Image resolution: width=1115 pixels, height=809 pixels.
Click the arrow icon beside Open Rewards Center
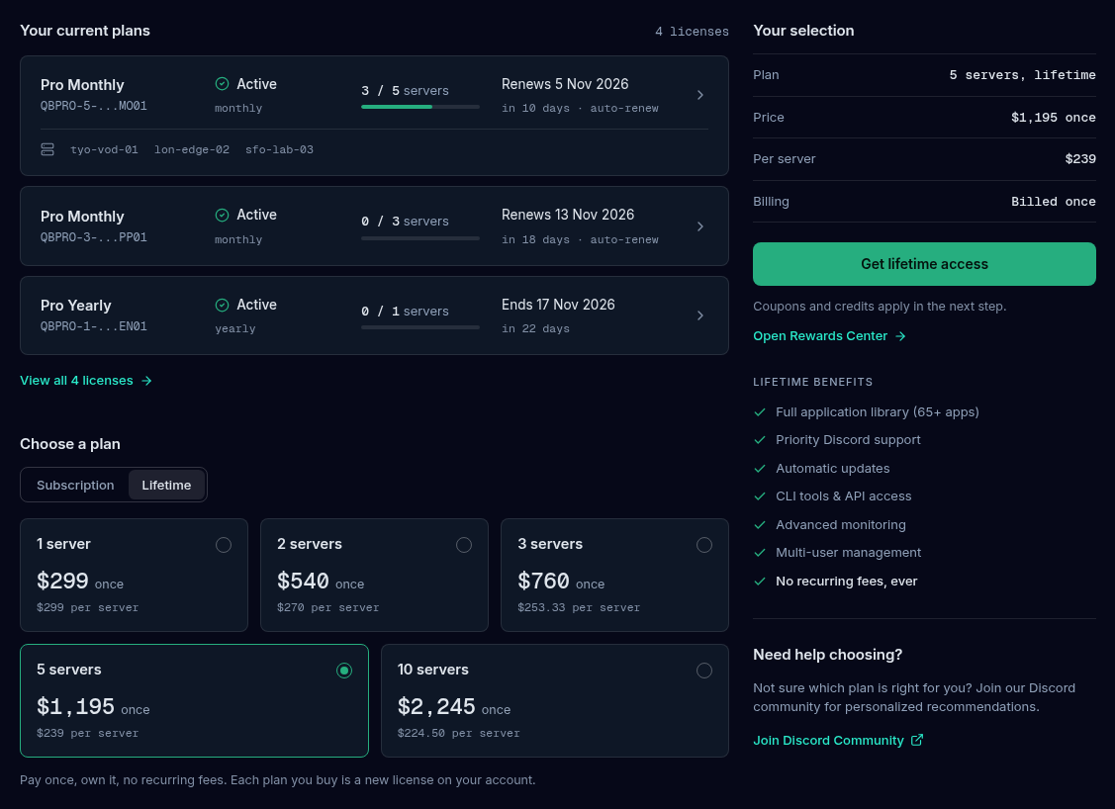point(900,336)
